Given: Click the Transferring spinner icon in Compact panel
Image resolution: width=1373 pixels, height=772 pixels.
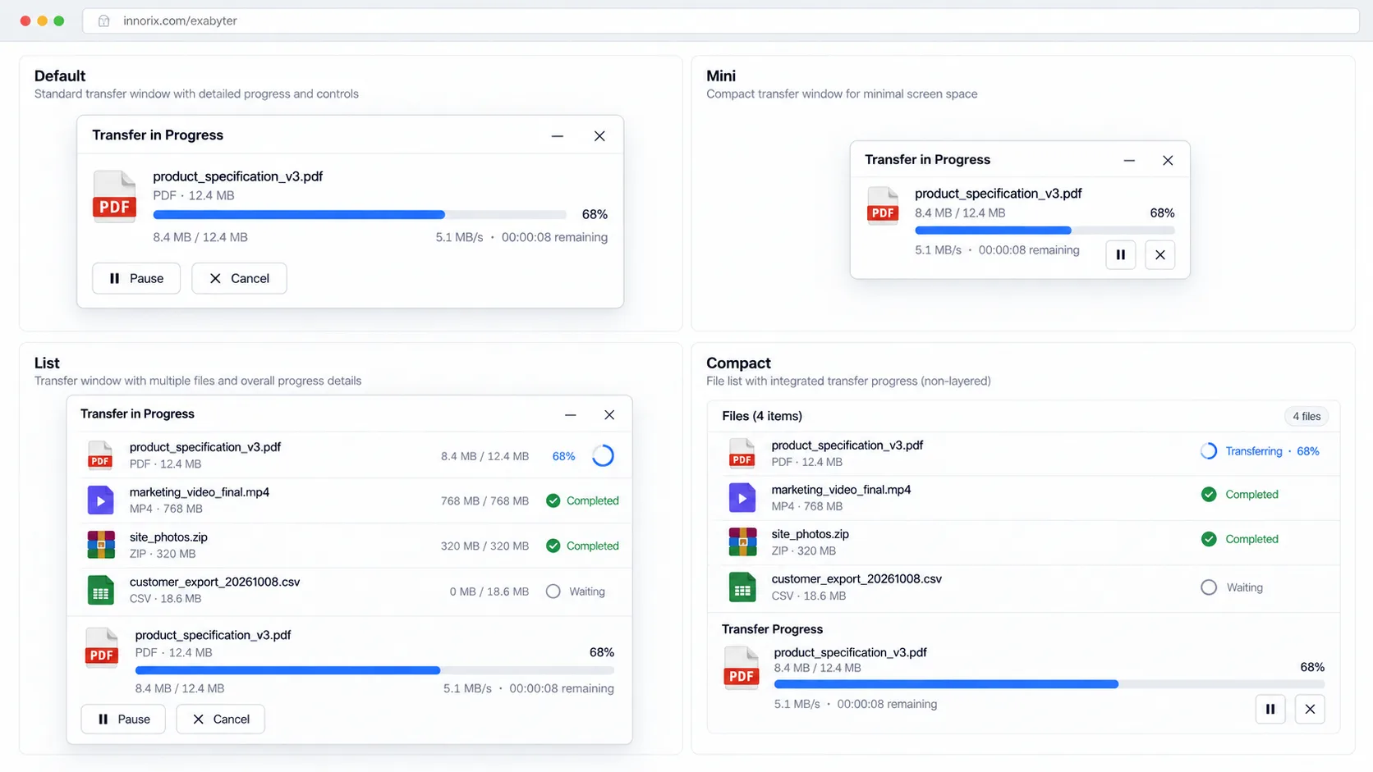Looking at the screenshot, I should pyautogui.click(x=1209, y=451).
